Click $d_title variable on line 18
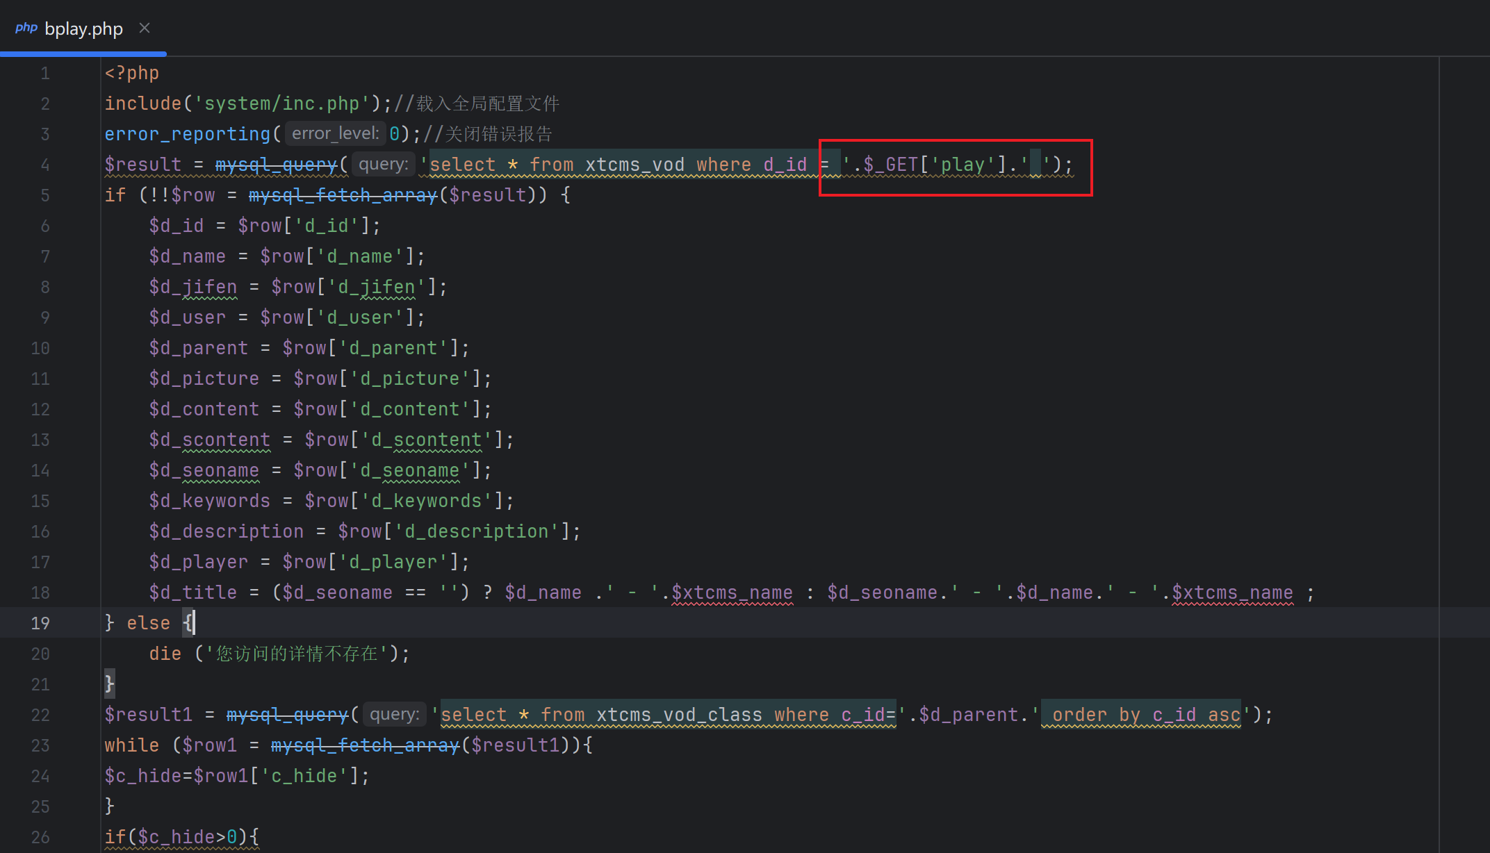Image resolution: width=1490 pixels, height=853 pixels. click(x=193, y=593)
